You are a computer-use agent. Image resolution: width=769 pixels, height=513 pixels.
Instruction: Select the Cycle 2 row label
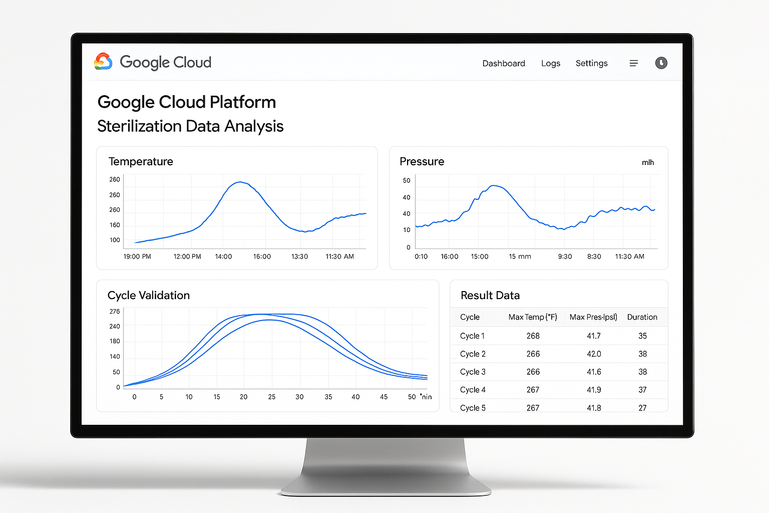pos(473,354)
